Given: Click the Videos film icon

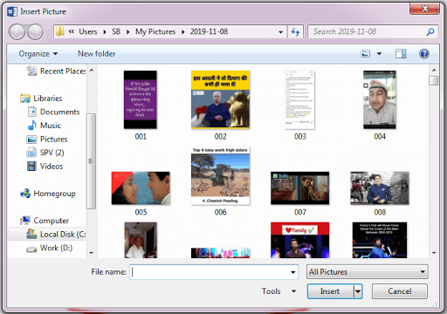Looking at the screenshot, I should click(x=31, y=166).
